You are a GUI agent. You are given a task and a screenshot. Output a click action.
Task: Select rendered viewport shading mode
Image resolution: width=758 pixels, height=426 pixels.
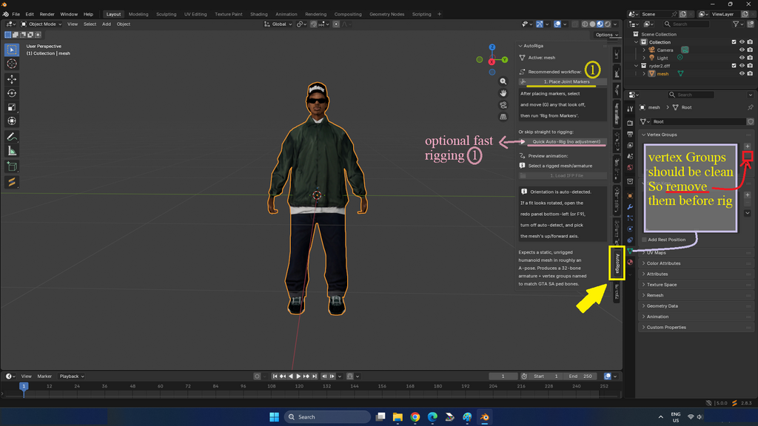607,24
